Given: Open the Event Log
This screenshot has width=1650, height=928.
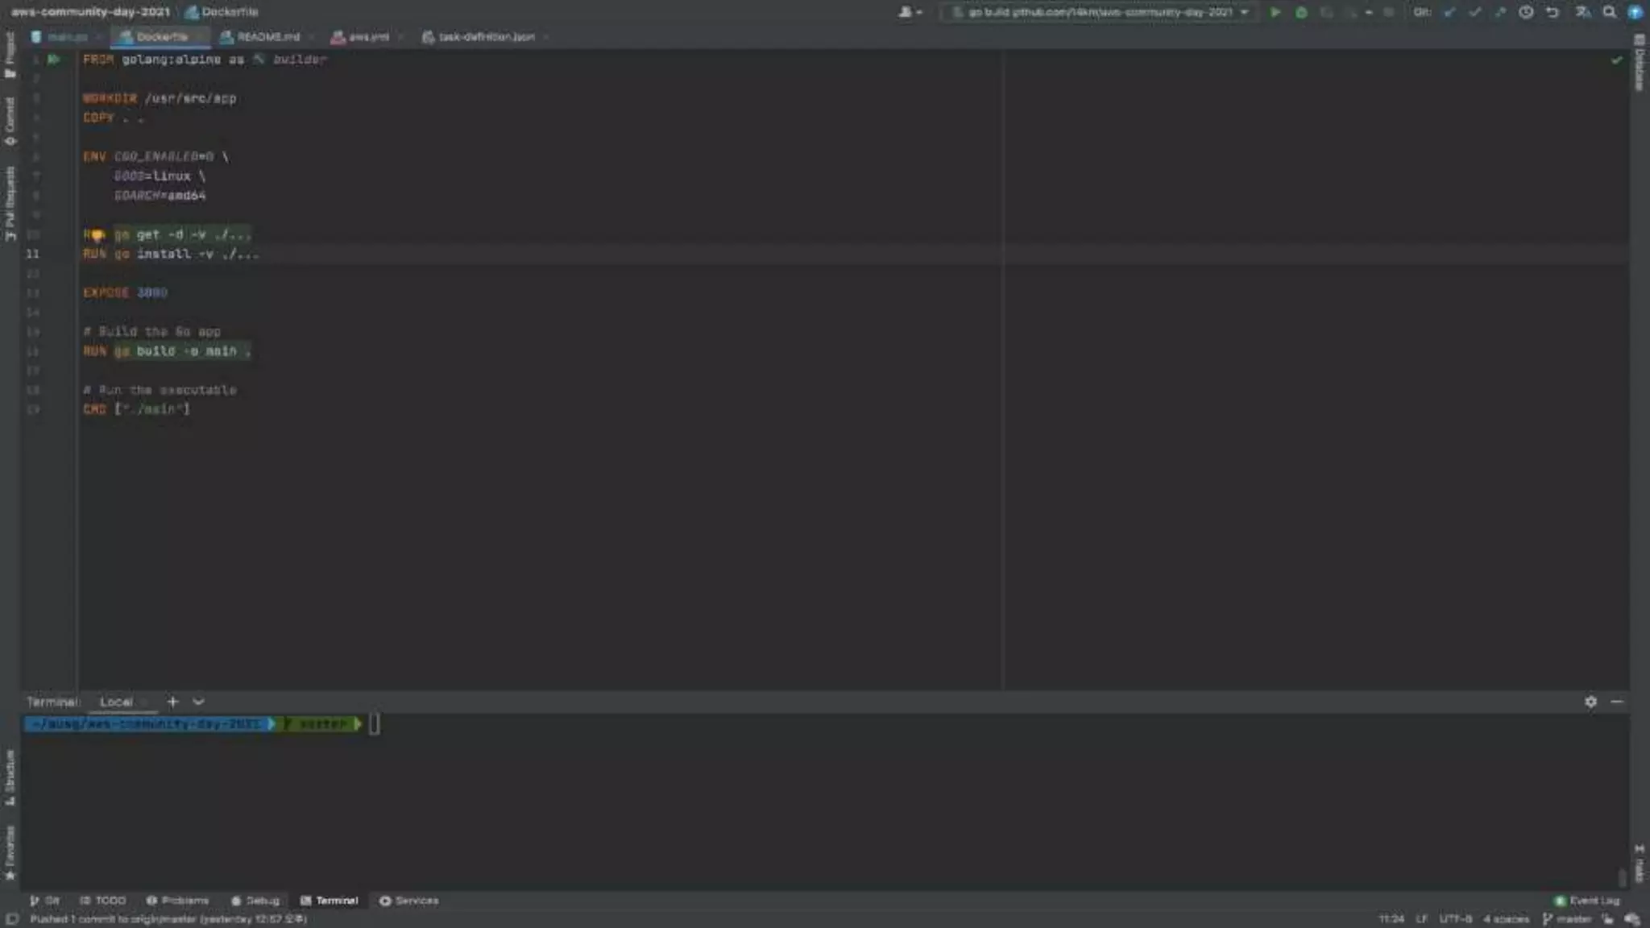Looking at the screenshot, I should tap(1586, 901).
